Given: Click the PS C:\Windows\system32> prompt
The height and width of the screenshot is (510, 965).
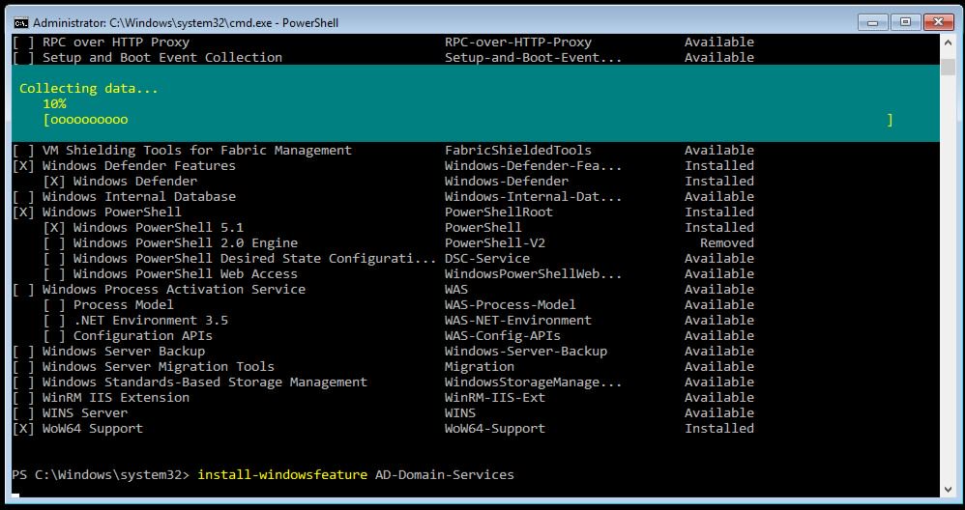Looking at the screenshot, I should click(102, 474).
